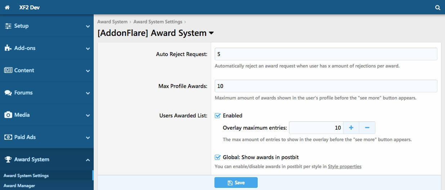Viewport: 445px width, 190px height.
Task: Click the Content newspaper icon
Action: point(8,70)
